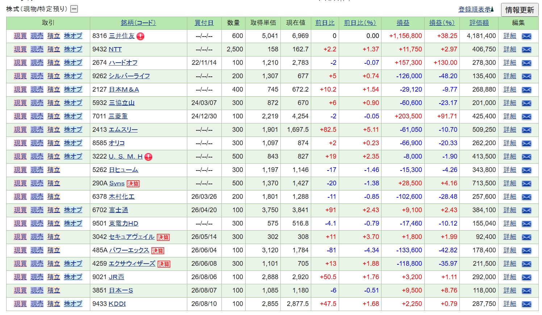Open the 三井住友 stock page
The height and width of the screenshot is (315, 542).
click(x=122, y=36)
